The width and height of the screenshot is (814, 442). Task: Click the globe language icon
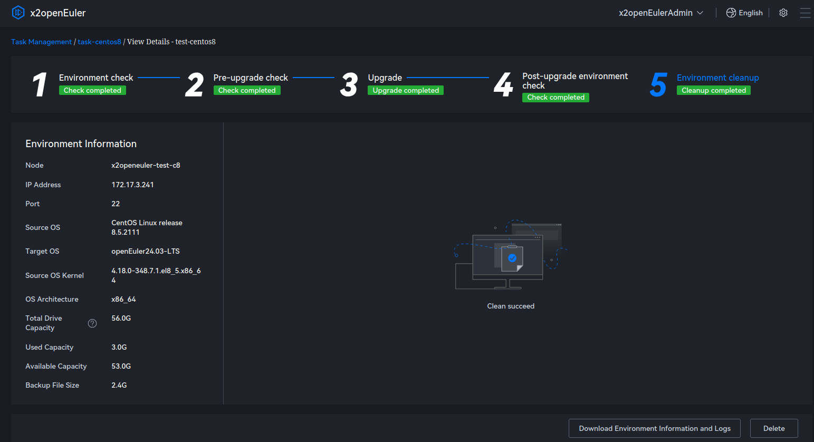click(x=731, y=13)
